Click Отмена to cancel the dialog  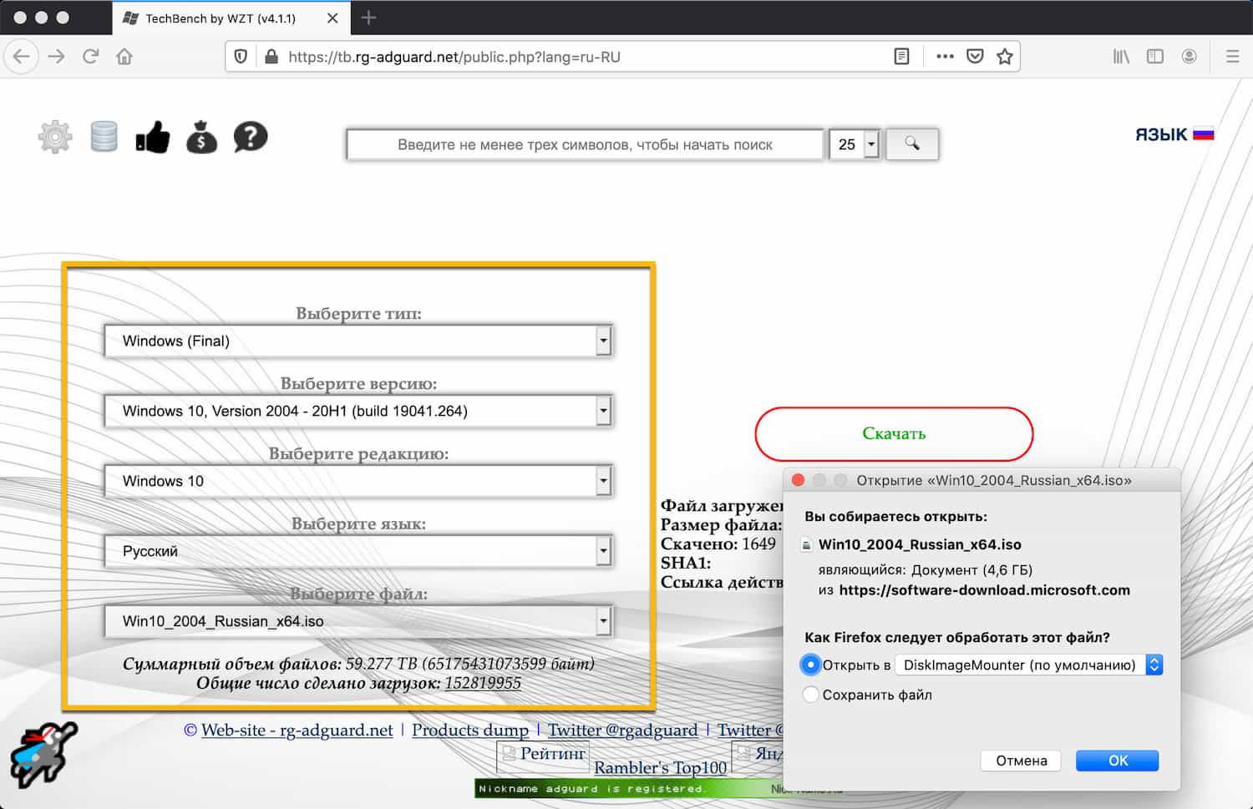click(x=1021, y=761)
